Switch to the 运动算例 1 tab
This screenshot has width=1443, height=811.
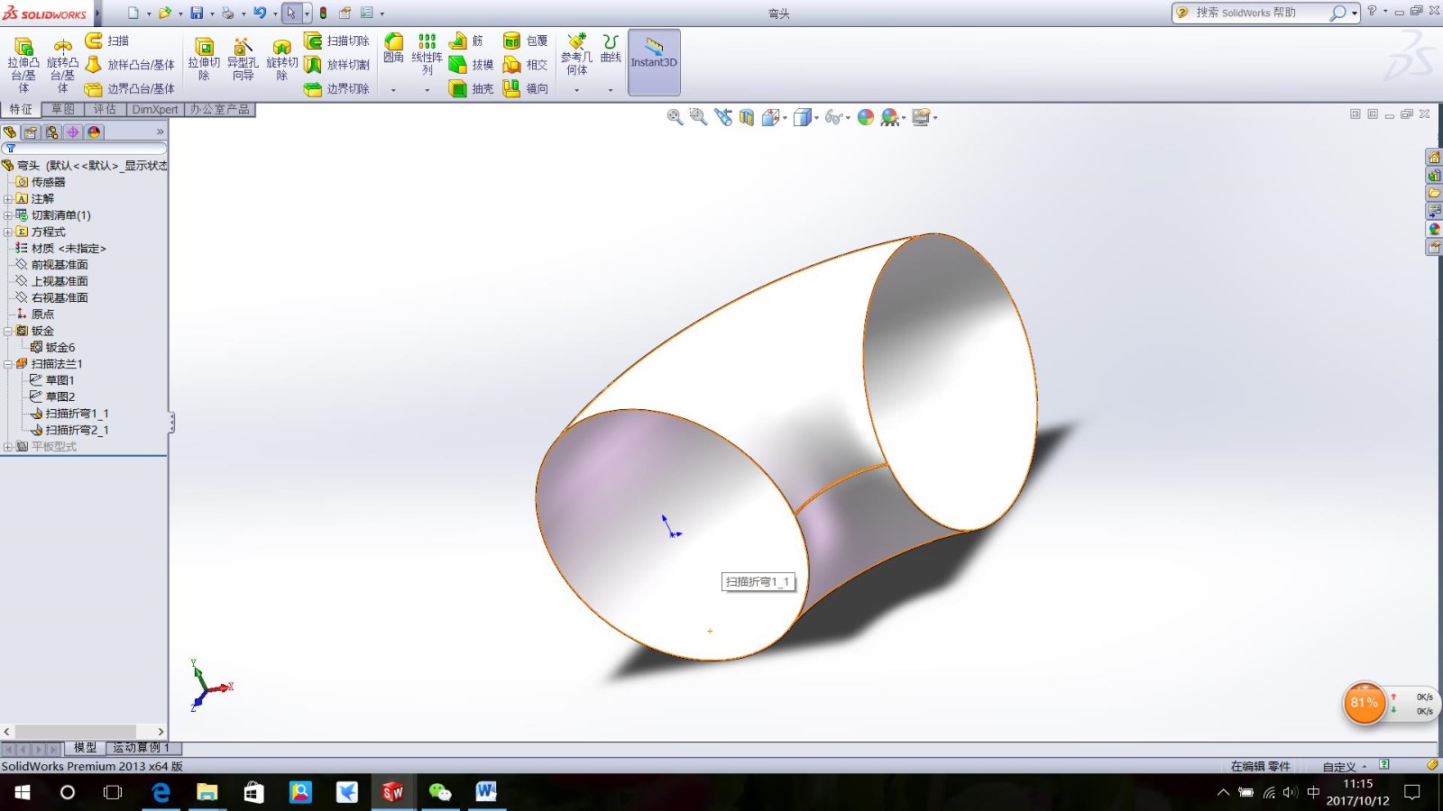point(142,748)
